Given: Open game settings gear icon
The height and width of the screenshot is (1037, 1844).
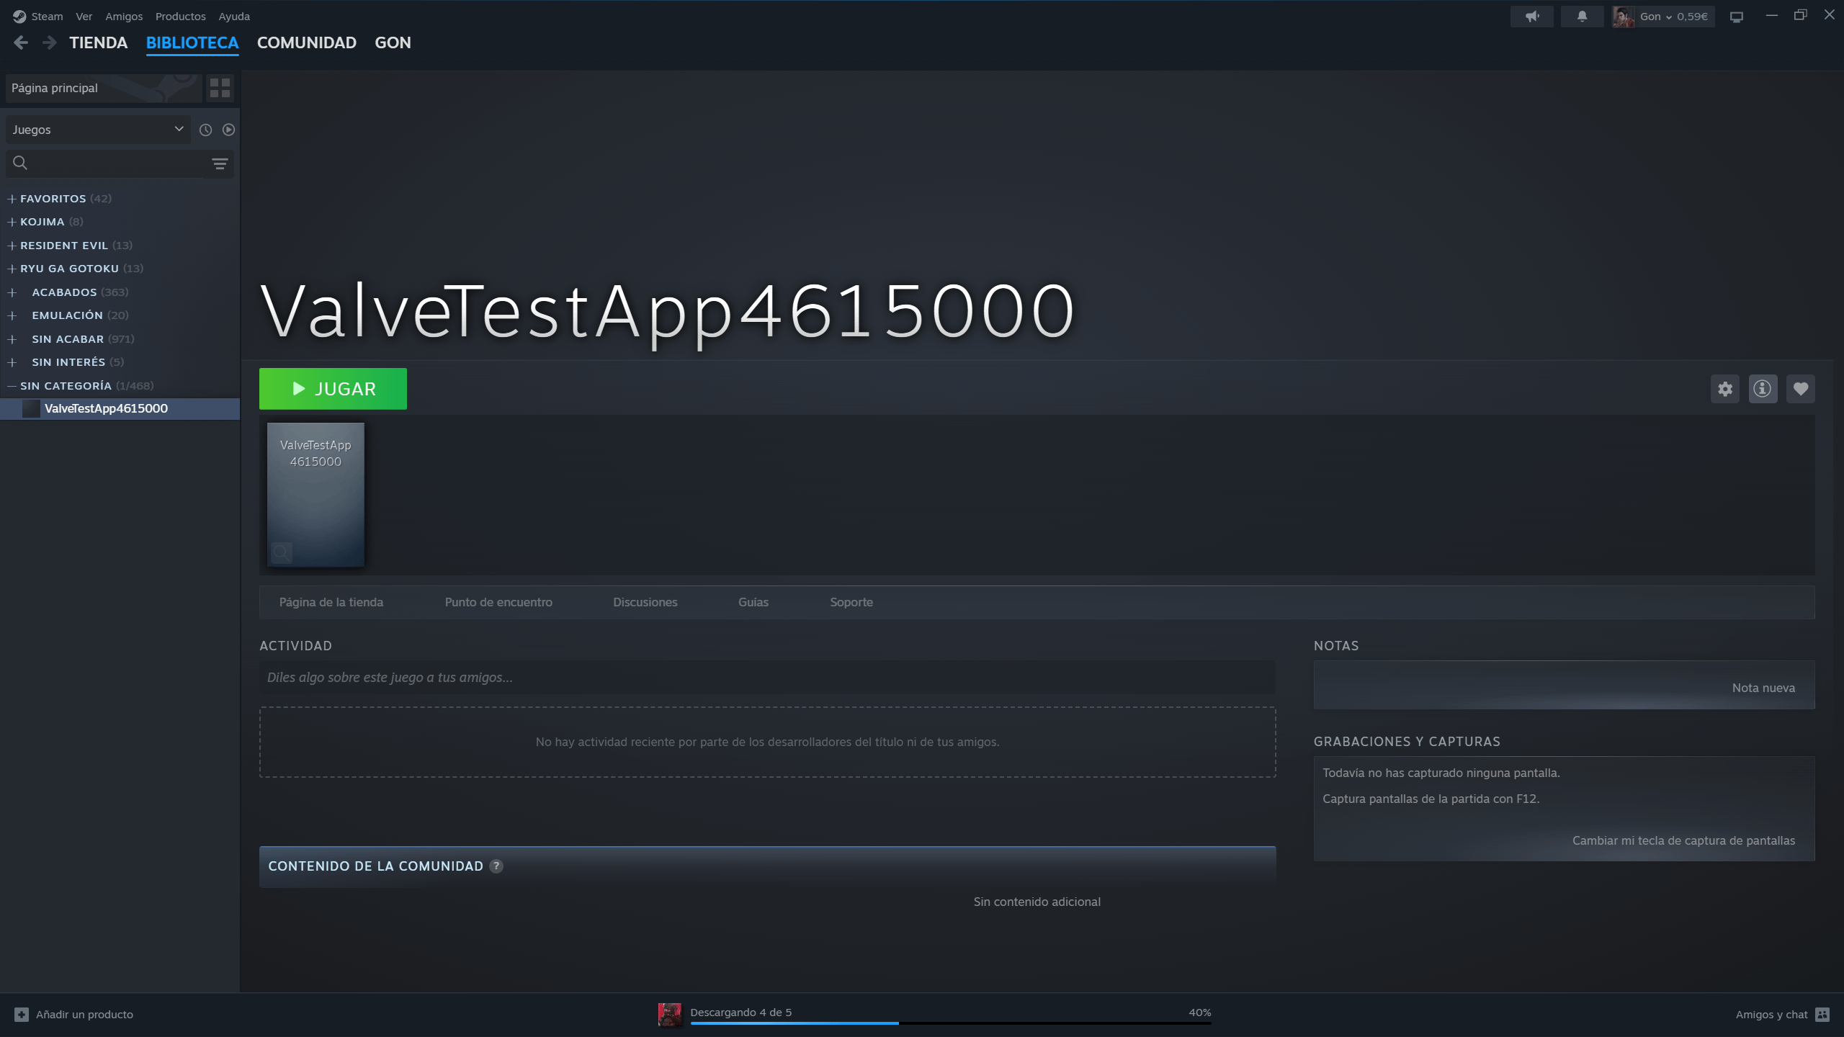Looking at the screenshot, I should (1724, 389).
